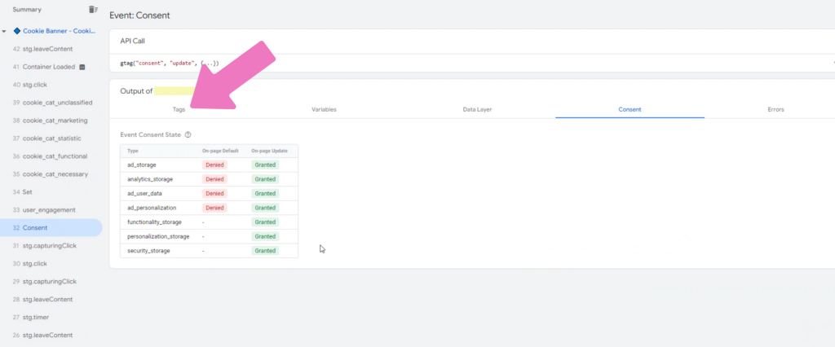Expand the collapsed object in gtag API call
Viewport: 835px width, 347px height.
tap(202, 63)
